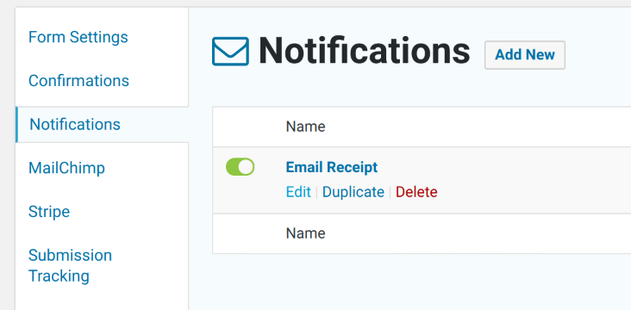Click empty footer cell below the toggle
The height and width of the screenshot is (310, 631).
pyautogui.click(x=241, y=233)
